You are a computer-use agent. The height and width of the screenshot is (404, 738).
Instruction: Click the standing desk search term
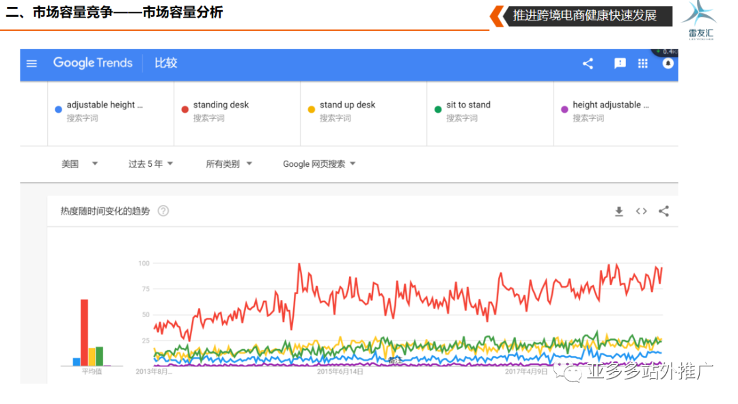pyautogui.click(x=221, y=105)
